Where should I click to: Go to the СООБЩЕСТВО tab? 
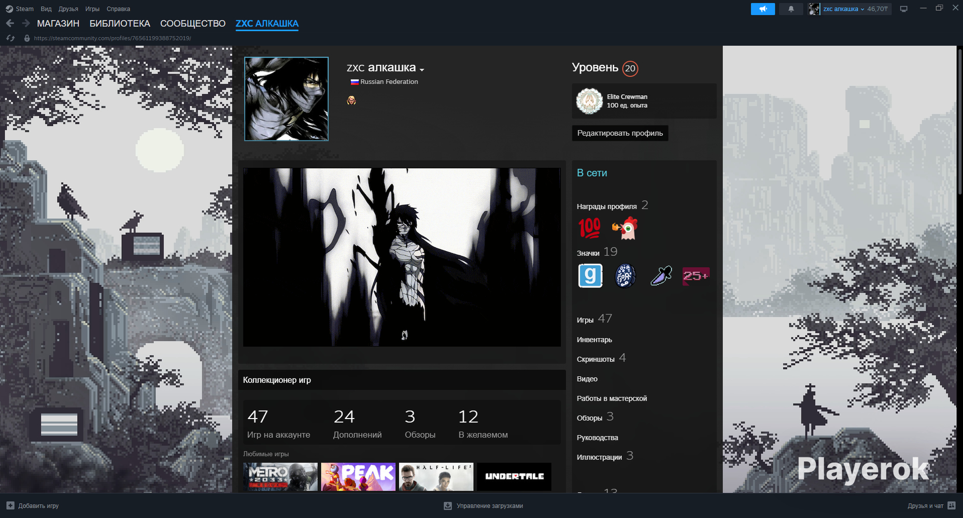193,23
